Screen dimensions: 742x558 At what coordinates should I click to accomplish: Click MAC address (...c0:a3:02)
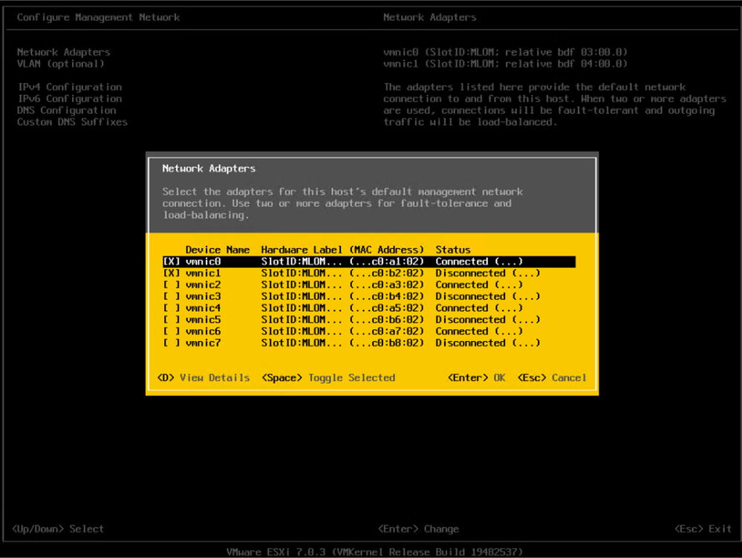pos(387,285)
